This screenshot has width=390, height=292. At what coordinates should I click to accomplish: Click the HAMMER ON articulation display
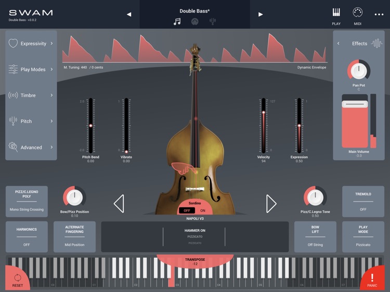tap(195, 236)
